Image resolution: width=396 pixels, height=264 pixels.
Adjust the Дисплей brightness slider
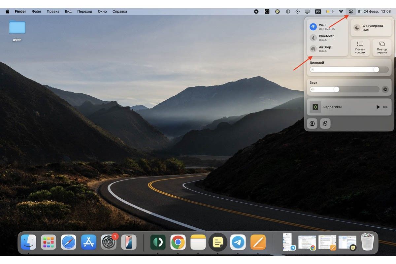click(x=349, y=70)
